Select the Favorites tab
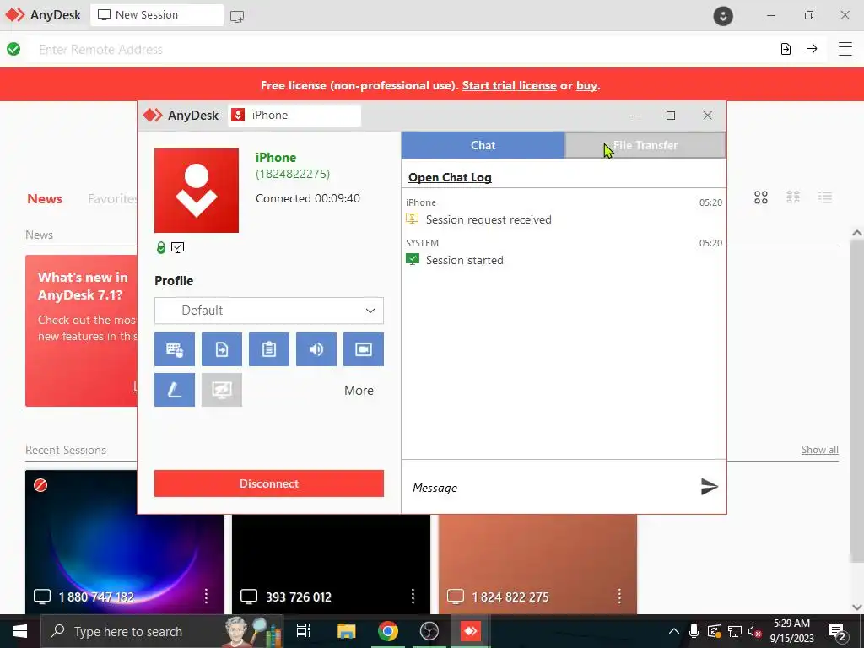The width and height of the screenshot is (864, 648). pyautogui.click(x=112, y=199)
